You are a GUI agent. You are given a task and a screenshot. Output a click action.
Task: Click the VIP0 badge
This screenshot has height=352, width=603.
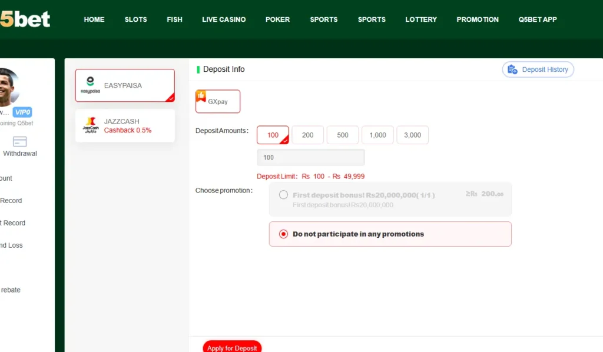click(22, 112)
